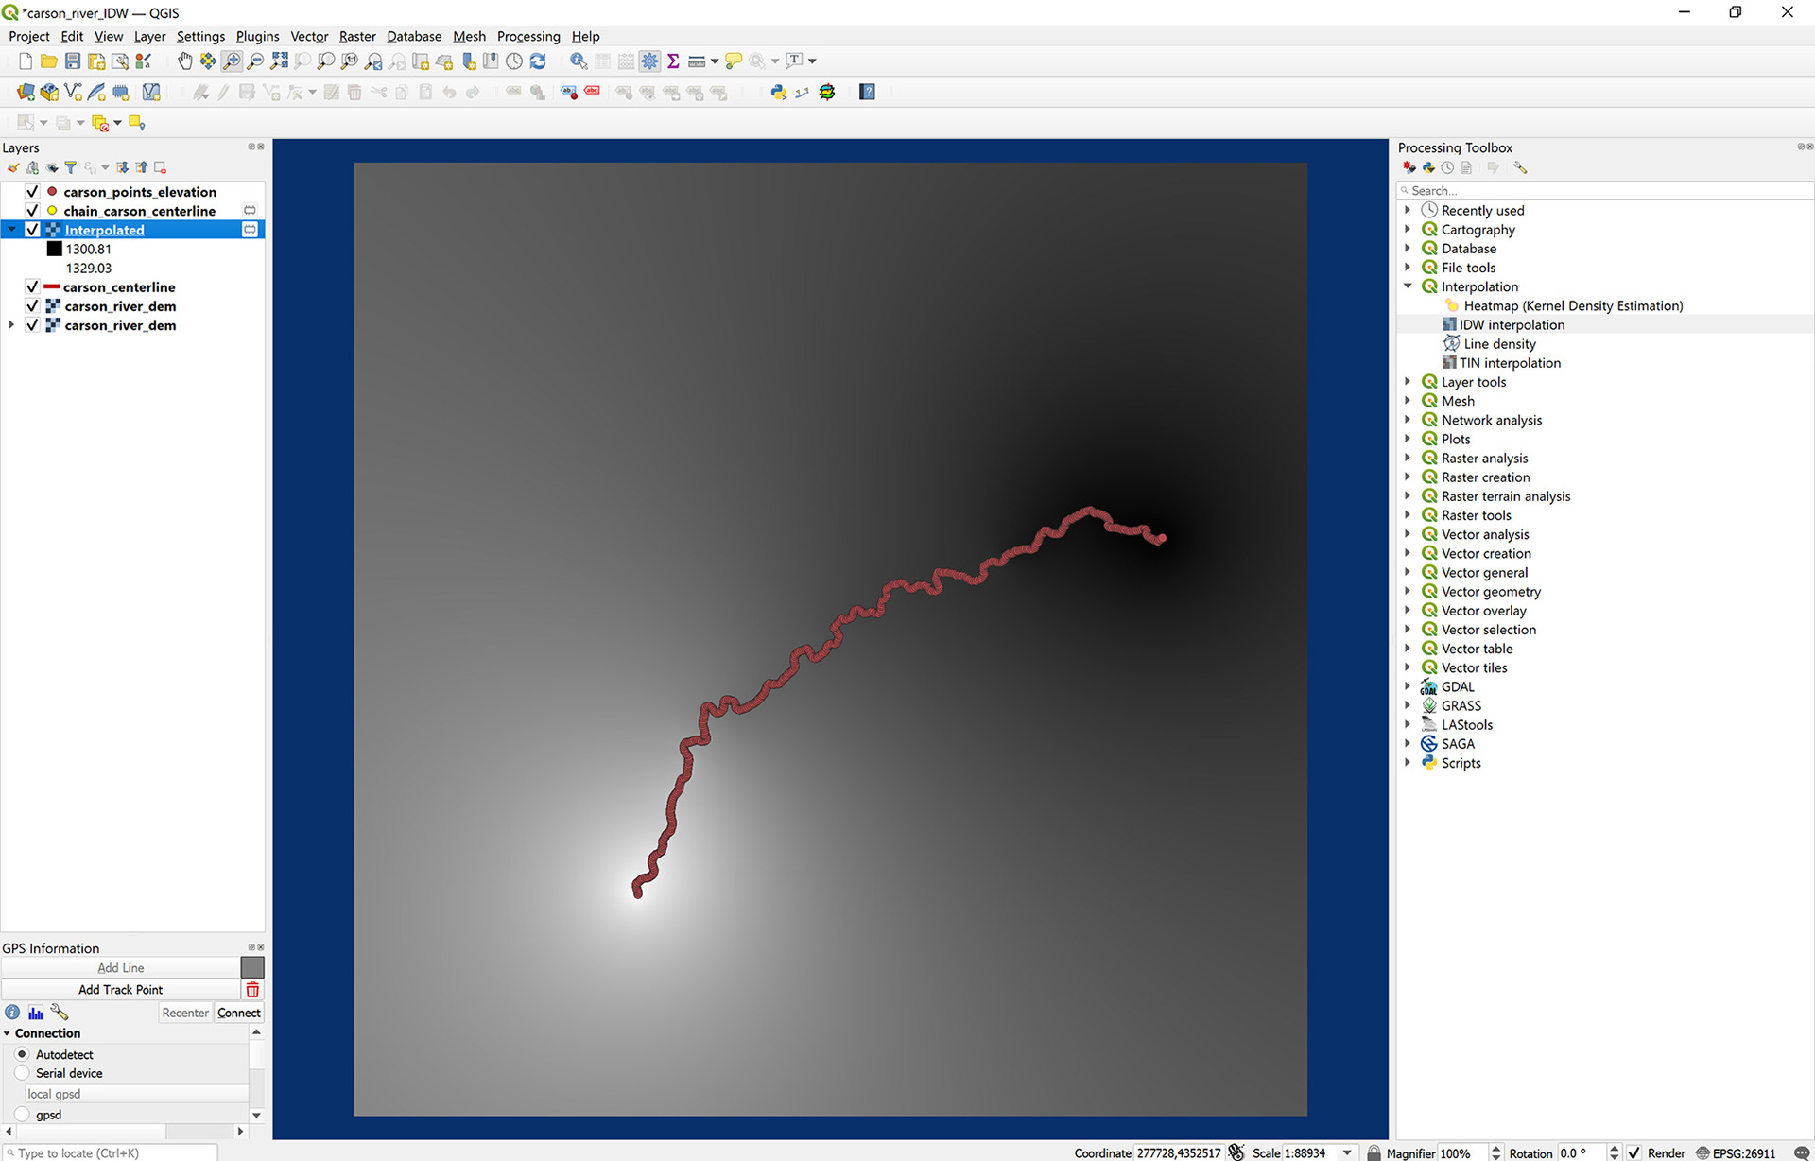Select the Identify Features tool
Screen dimensions: 1815x1161
tap(579, 61)
